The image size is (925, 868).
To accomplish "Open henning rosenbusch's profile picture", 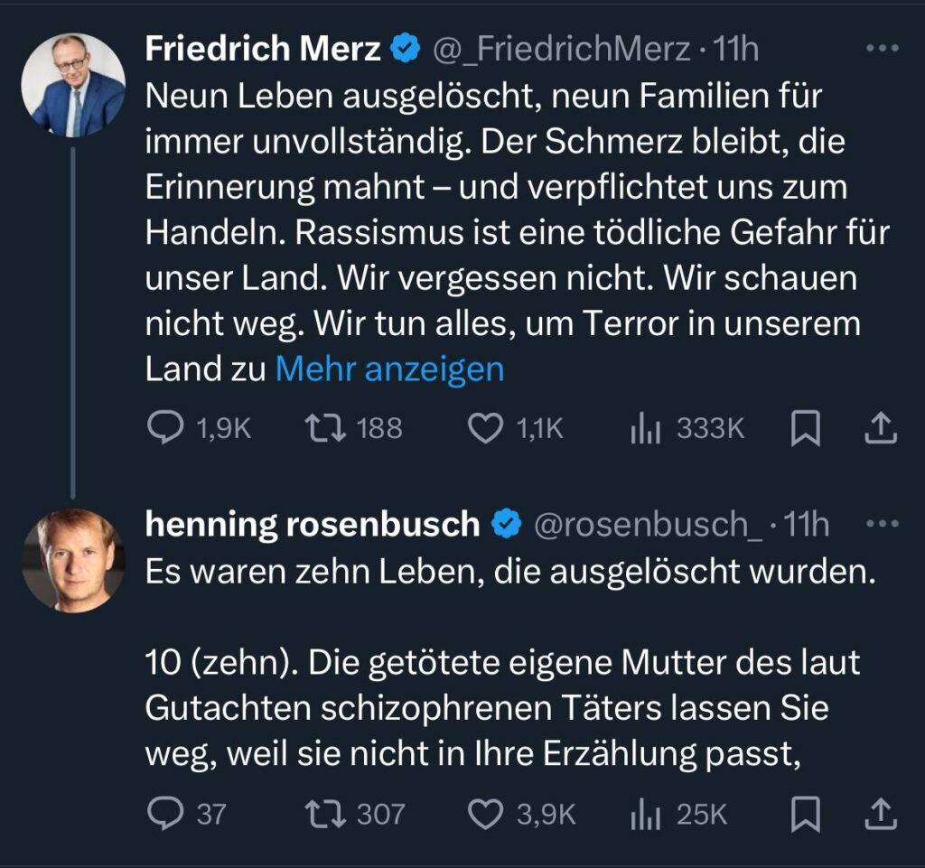I will tap(73, 560).
